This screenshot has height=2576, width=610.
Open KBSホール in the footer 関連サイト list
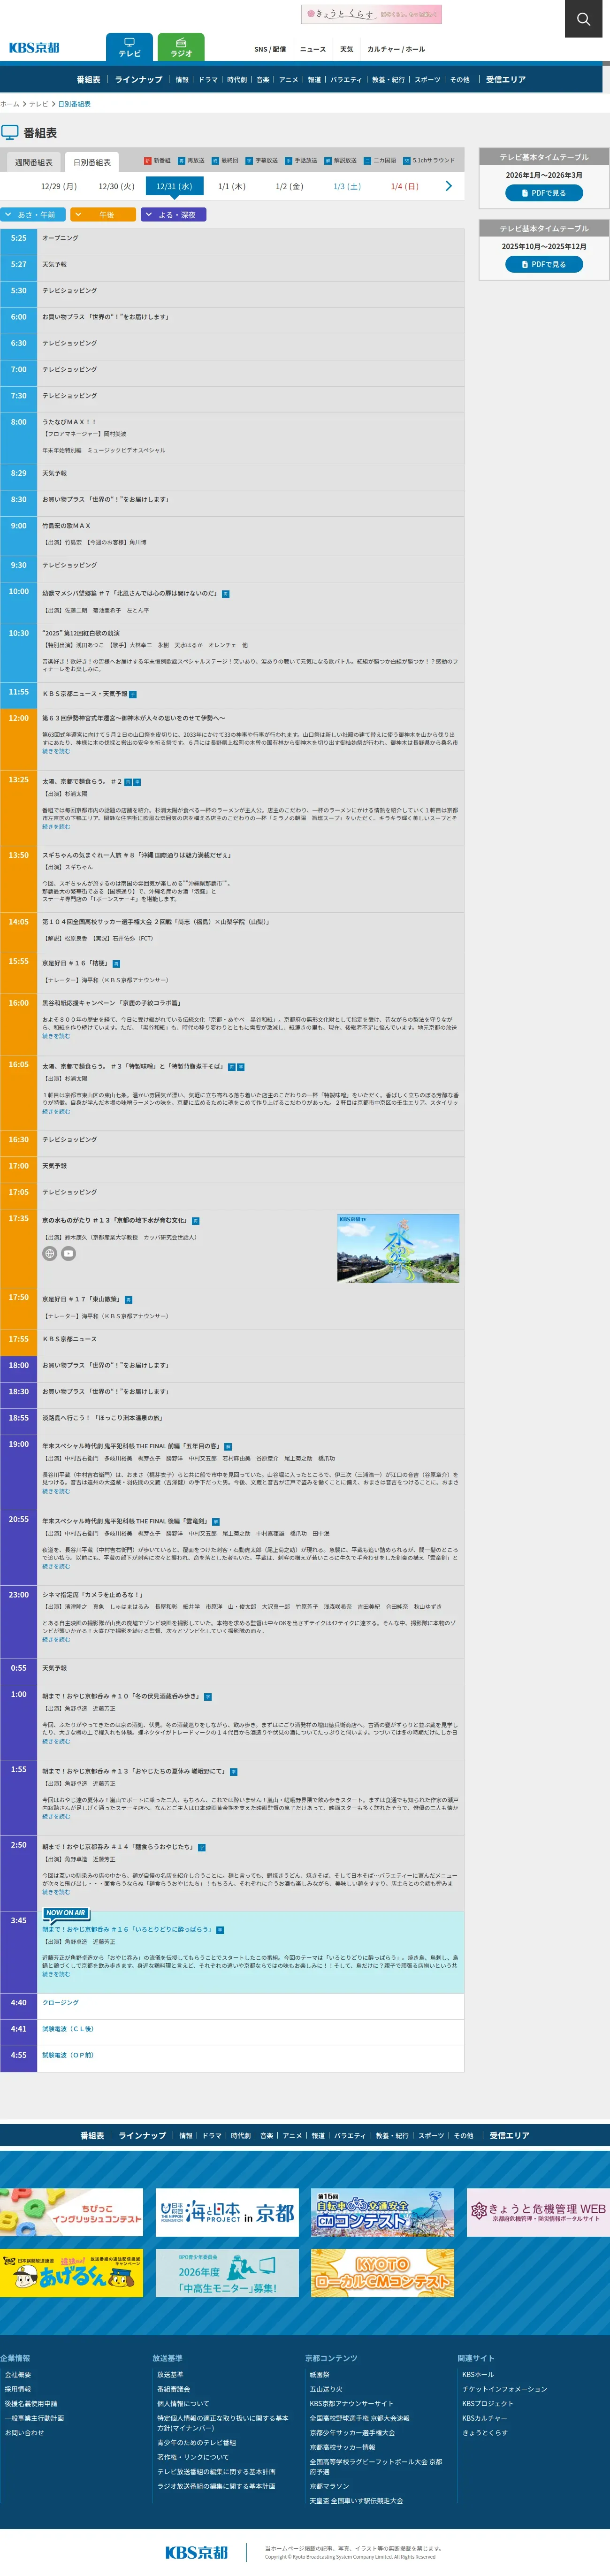pyautogui.click(x=478, y=2374)
